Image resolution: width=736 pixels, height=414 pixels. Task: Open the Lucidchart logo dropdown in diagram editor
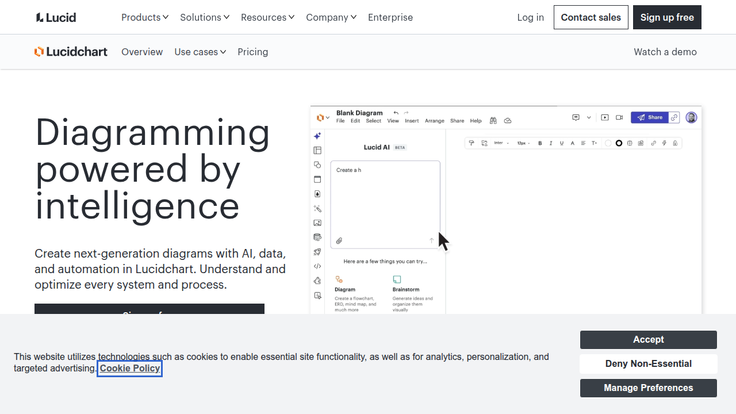point(323,117)
